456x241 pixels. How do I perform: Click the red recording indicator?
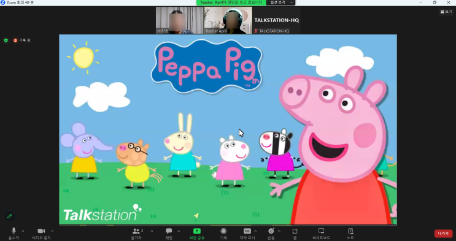point(15,40)
